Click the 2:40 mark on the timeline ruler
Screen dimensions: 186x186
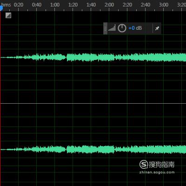point(146,5)
